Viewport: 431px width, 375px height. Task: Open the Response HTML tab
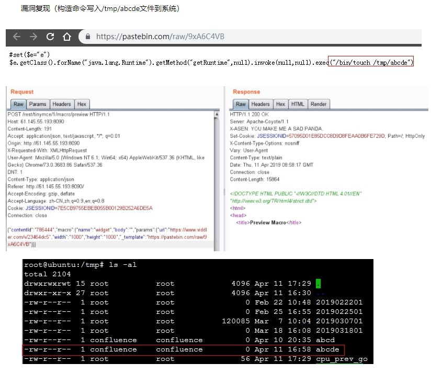298,104
